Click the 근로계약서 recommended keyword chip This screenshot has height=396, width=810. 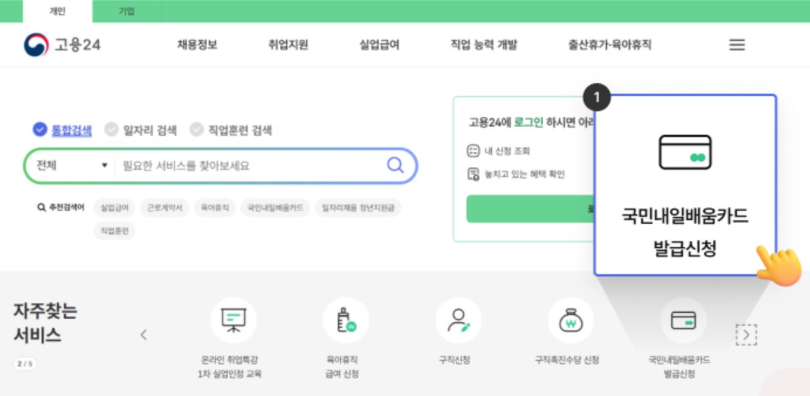point(164,208)
